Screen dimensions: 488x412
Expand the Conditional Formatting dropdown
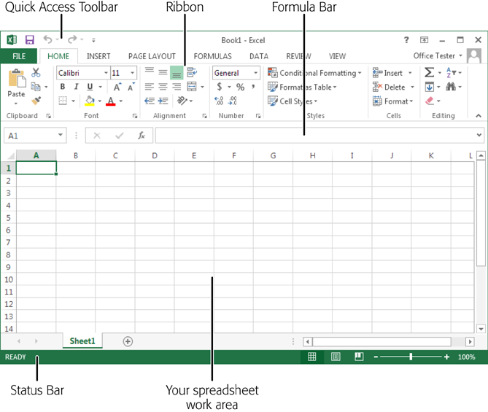[x=314, y=73]
